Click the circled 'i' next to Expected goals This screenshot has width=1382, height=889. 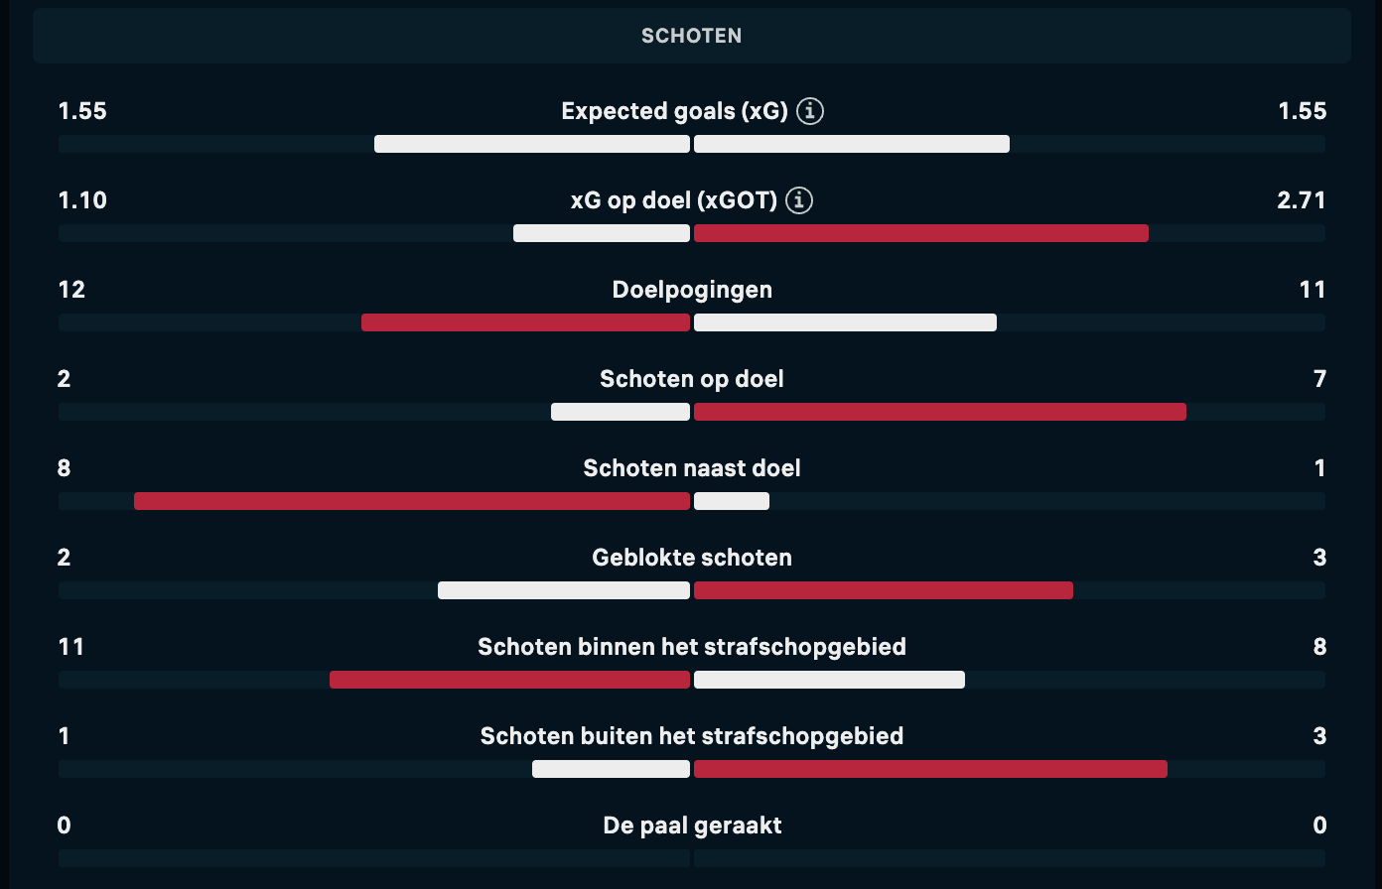pos(810,111)
